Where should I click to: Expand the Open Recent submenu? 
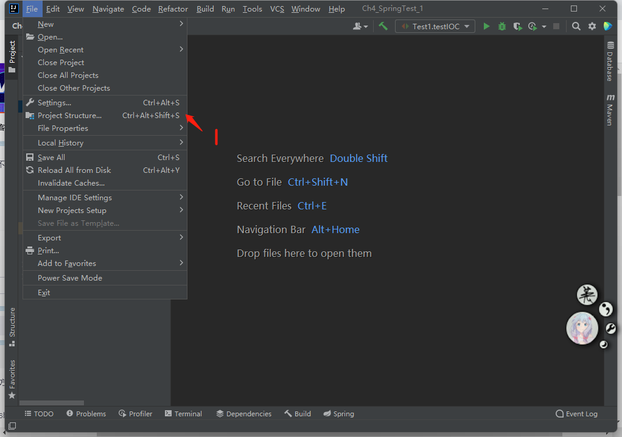coord(64,49)
